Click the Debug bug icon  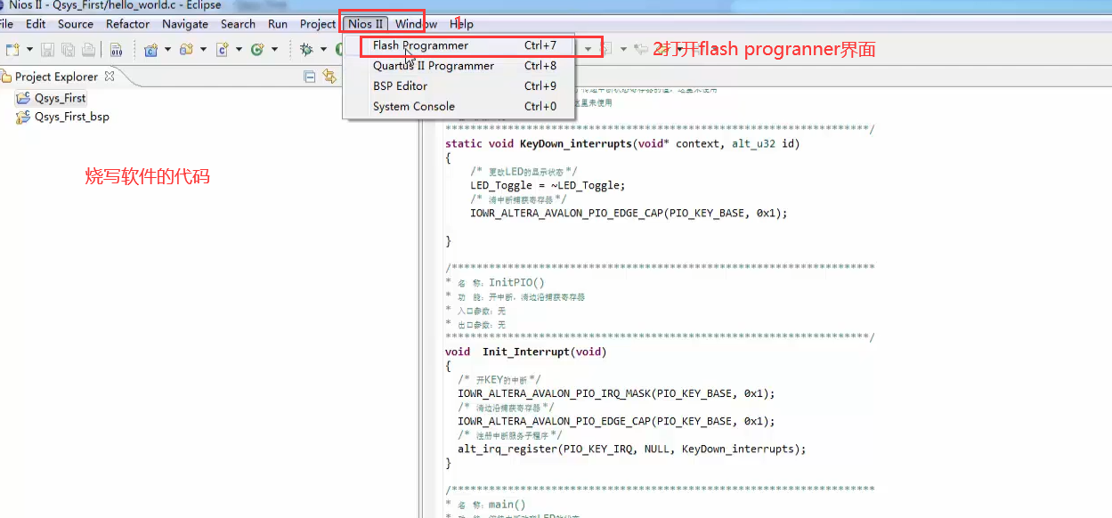pos(306,49)
